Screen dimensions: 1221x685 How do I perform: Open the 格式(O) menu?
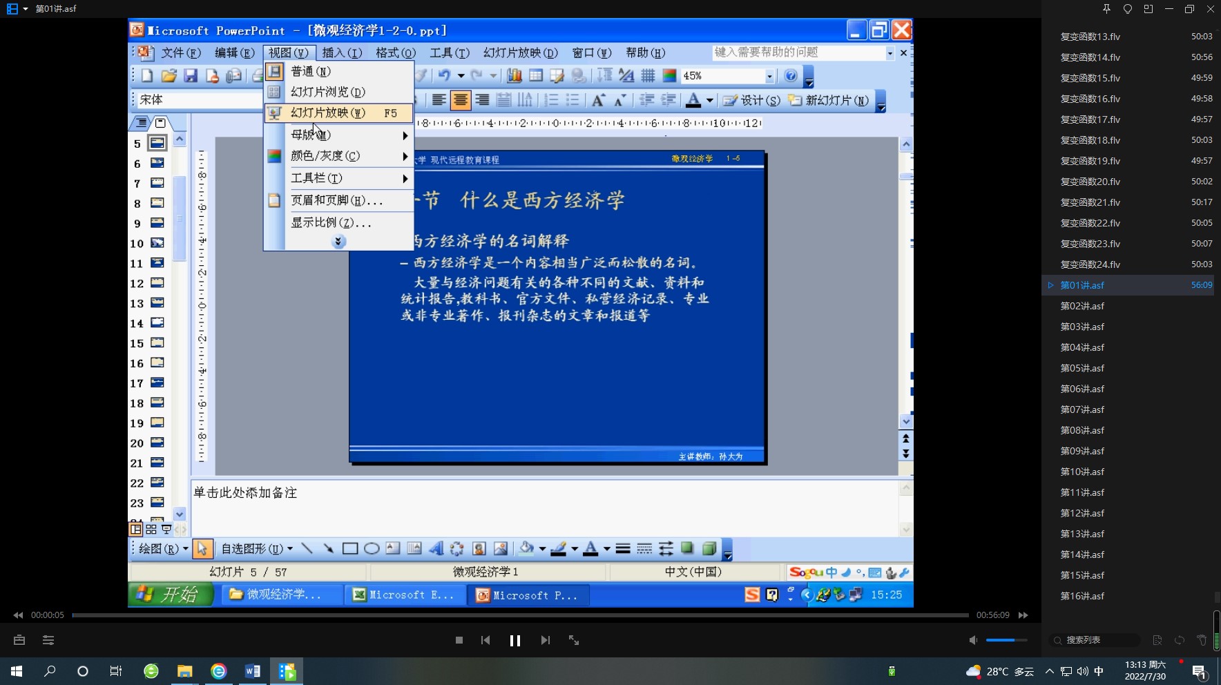coord(396,52)
